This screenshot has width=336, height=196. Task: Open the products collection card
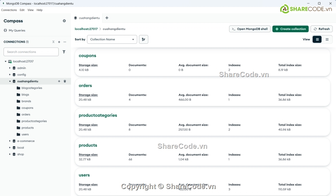[202, 152]
